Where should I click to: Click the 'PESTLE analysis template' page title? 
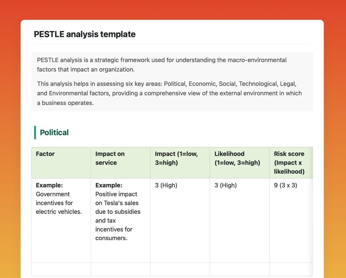tap(85, 34)
